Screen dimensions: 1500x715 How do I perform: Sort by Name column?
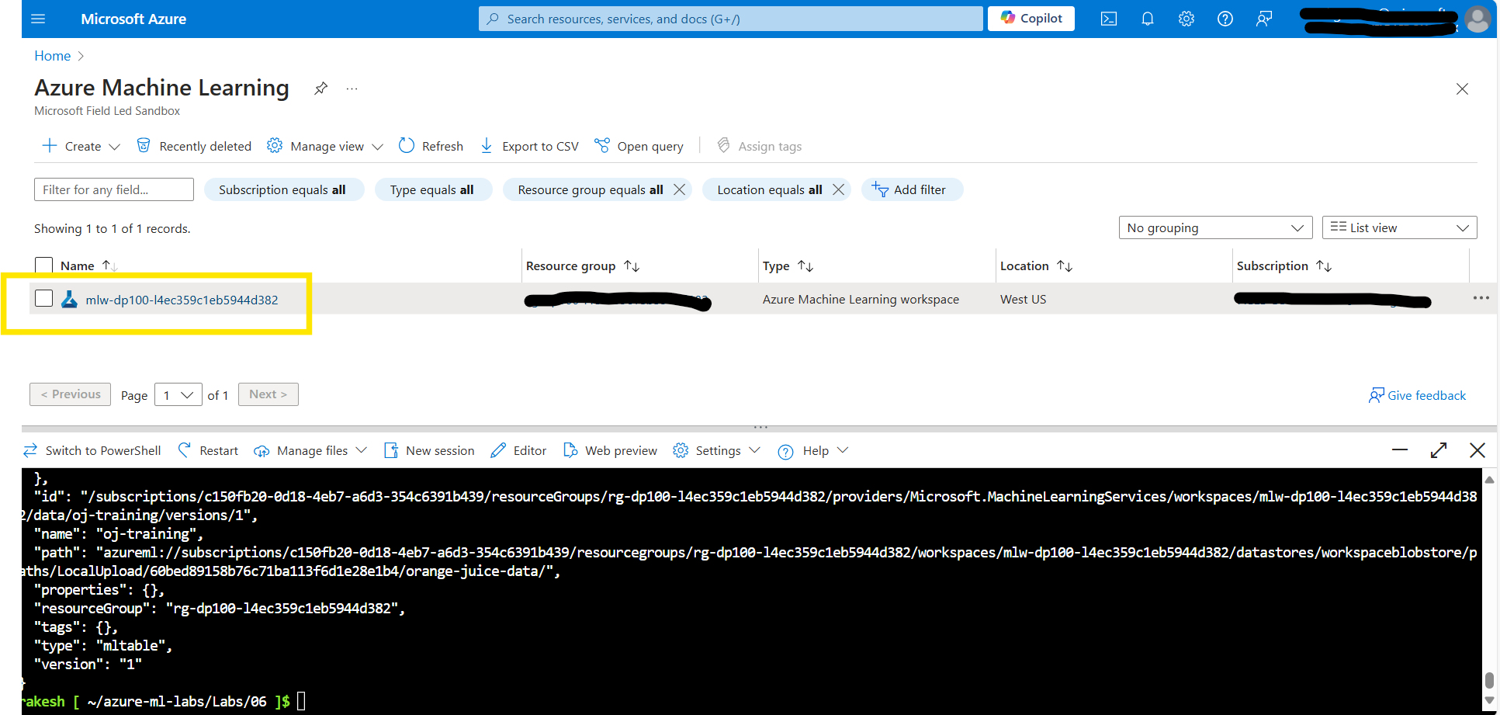click(x=88, y=266)
